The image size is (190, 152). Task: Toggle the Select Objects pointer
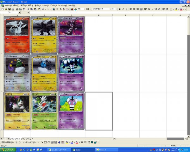[x=16, y=142]
